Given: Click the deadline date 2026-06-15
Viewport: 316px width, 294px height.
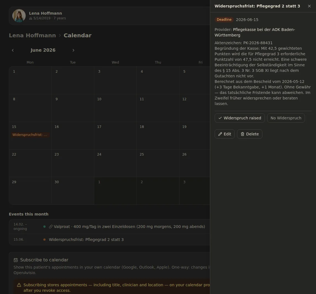Looking at the screenshot, I should coord(247,20).
